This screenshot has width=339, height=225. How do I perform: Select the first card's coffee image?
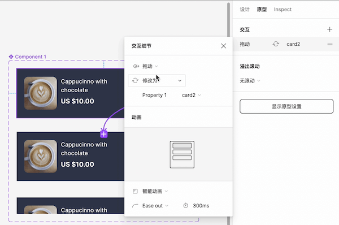tap(41, 93)
